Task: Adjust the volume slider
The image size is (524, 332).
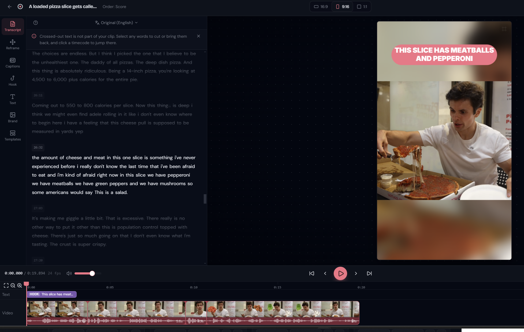Action: pos(88,273)
